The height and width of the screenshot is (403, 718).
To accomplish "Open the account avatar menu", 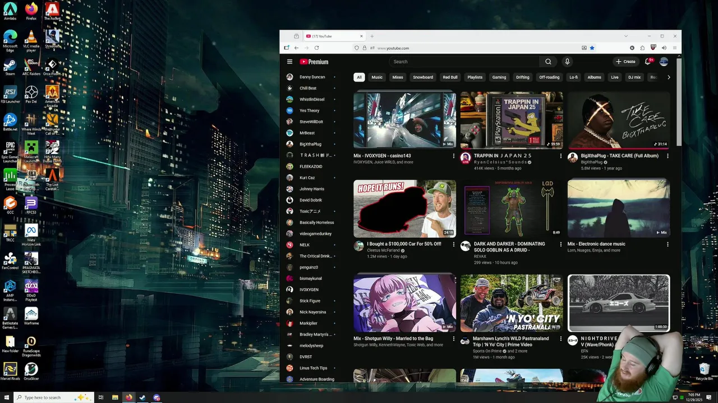I will pos(664,62).
